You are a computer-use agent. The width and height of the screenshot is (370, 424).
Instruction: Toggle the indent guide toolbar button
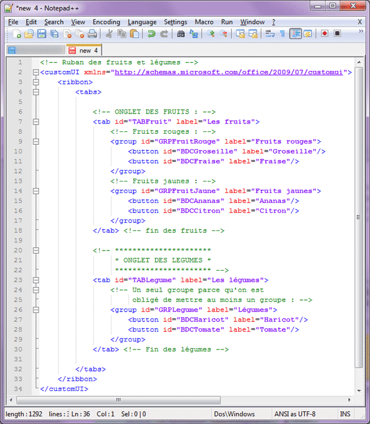click(296, 34)
